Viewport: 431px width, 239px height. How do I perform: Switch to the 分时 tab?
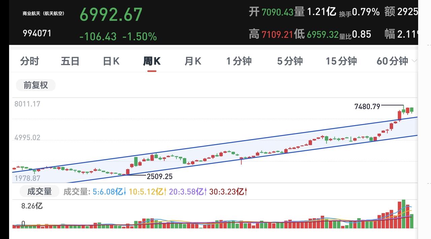[30, 61]
